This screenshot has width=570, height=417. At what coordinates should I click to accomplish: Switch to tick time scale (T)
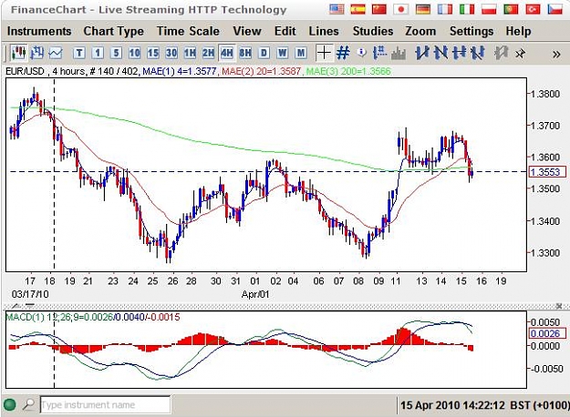(x=79, y=54)
